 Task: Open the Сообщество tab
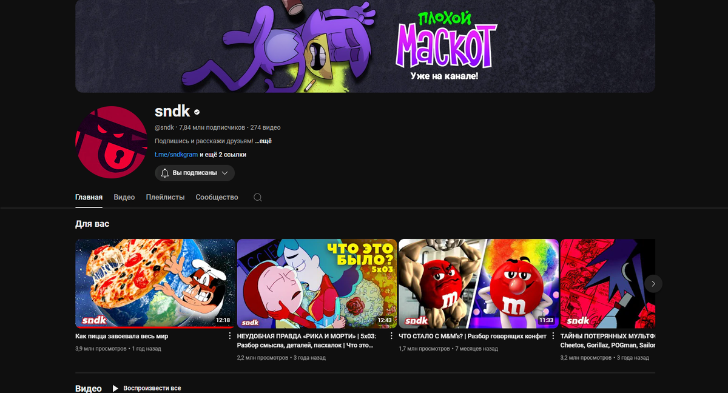(217, 198)
